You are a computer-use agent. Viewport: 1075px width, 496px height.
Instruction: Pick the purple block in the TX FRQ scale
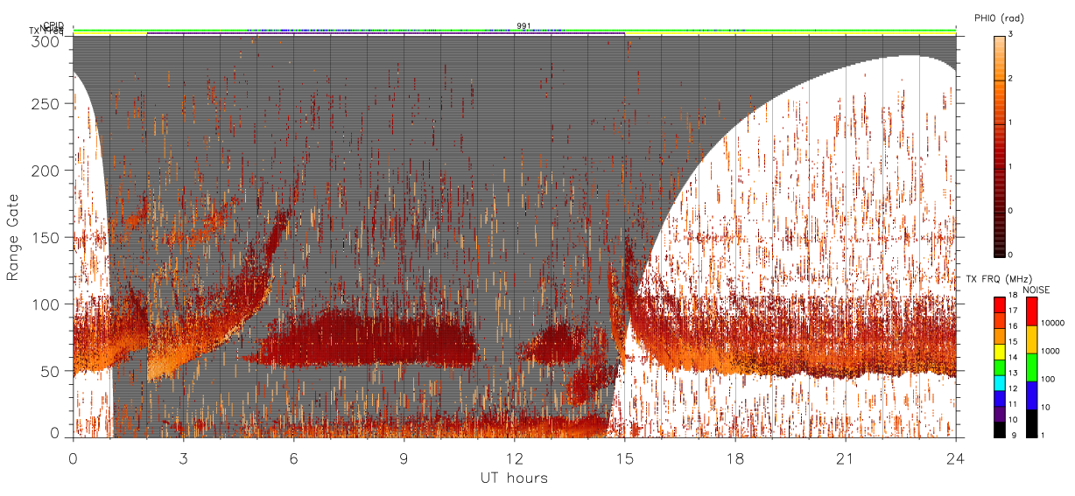(x=998, y=415)
